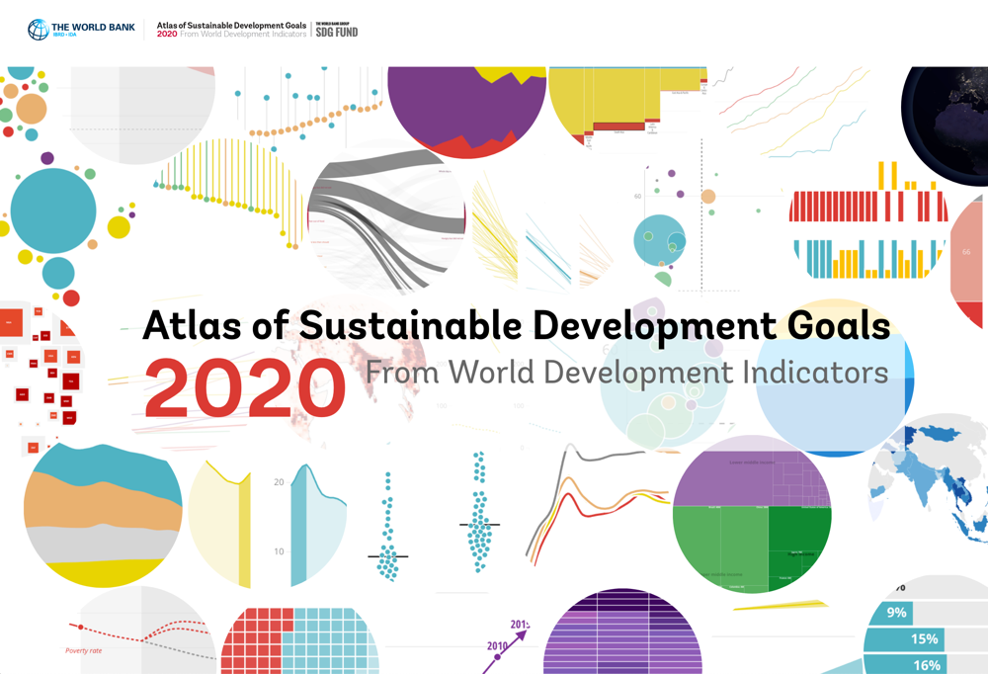The width and height of the screenshot is (988, 674).
Task: Click the large teal bubble on left
Action: 52,211
